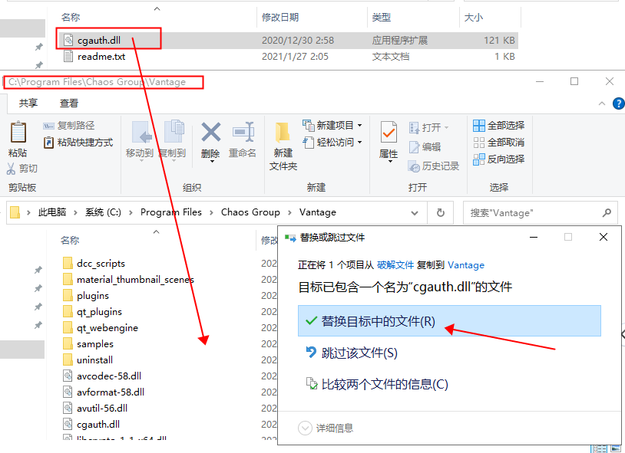Close the Replace or Skip dialog

(x=604, y=238)
